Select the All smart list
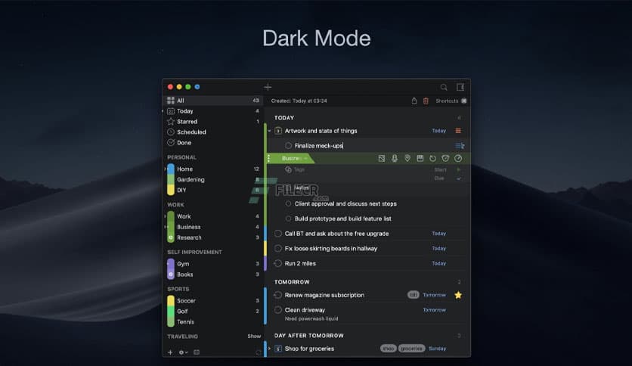632x366 pixels. coord(213,101)
